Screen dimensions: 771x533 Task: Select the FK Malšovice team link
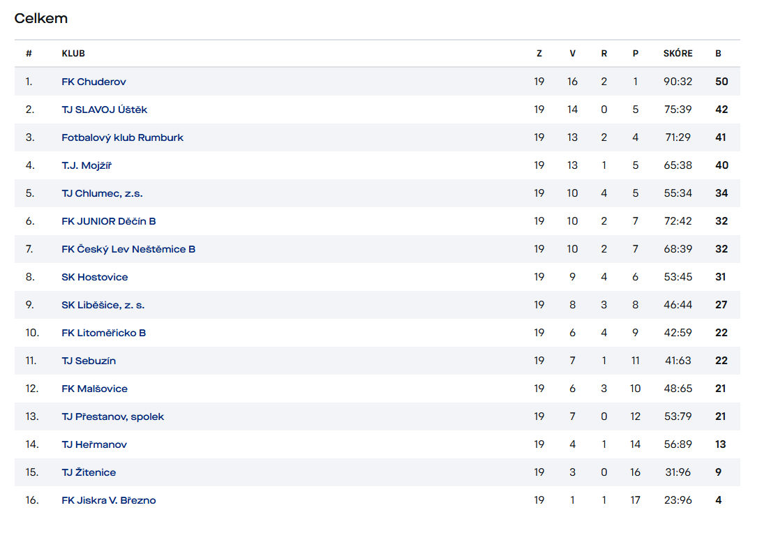pyautogui.click(x=94, y=389)
